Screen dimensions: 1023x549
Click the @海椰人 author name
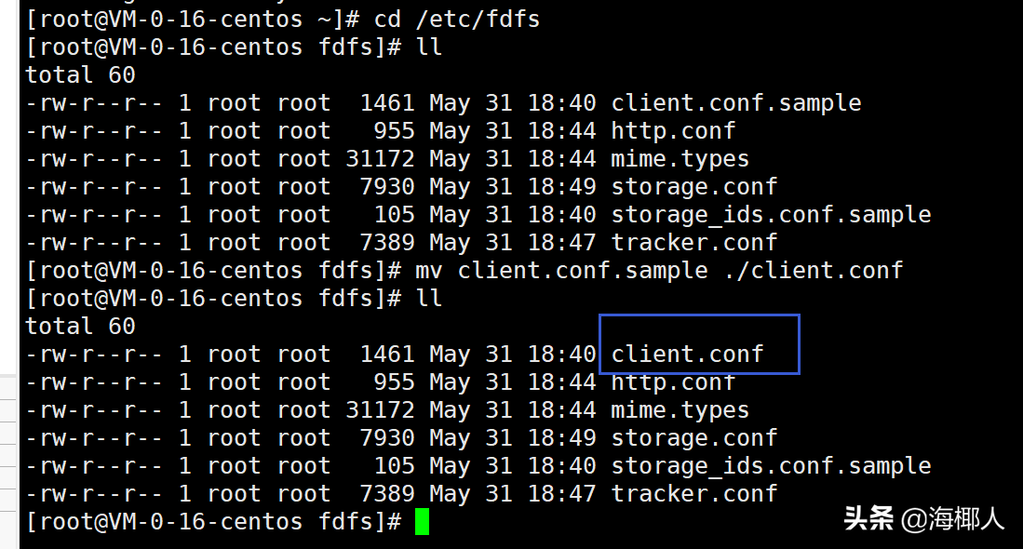[952, 519]
